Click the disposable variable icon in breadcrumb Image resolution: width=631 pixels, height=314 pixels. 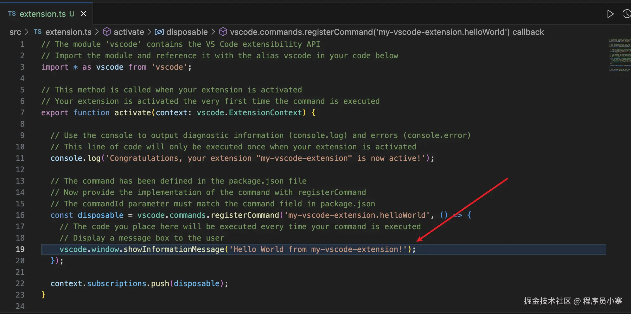(159, 32)
